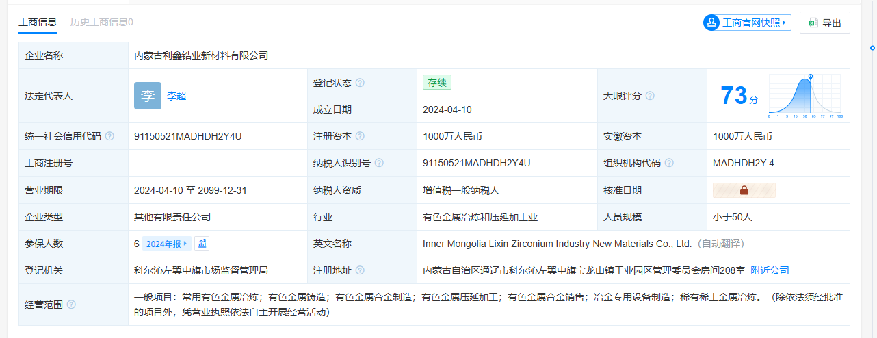Select taxpayer ID beside 纳税人识别号
The image size is (877, 338).
pyautogui.click(x=477, y=163)
